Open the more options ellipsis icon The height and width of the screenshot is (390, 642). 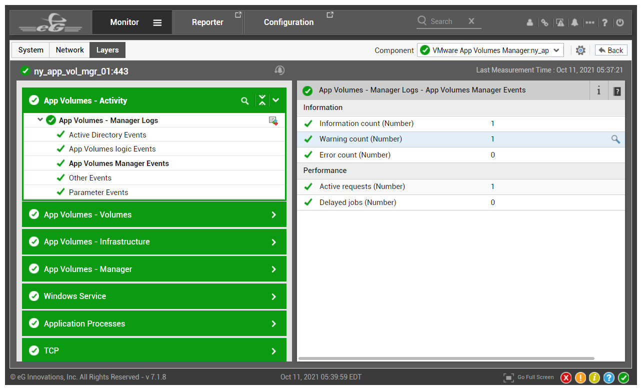590,22
